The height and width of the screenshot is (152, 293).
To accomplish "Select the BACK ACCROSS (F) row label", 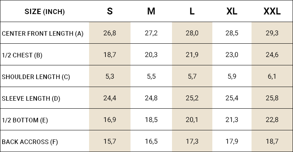I will [30, 142].
